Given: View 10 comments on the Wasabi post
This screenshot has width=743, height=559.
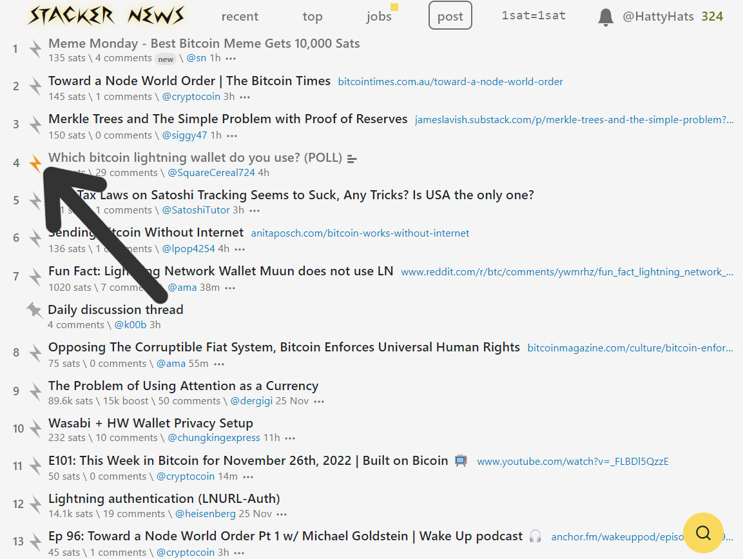Looking at the screenshot, I should (x=126, y=438).
